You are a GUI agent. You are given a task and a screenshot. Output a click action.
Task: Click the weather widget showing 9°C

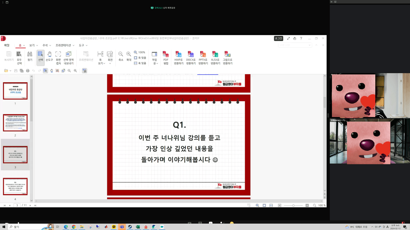[x=356, y=227]
